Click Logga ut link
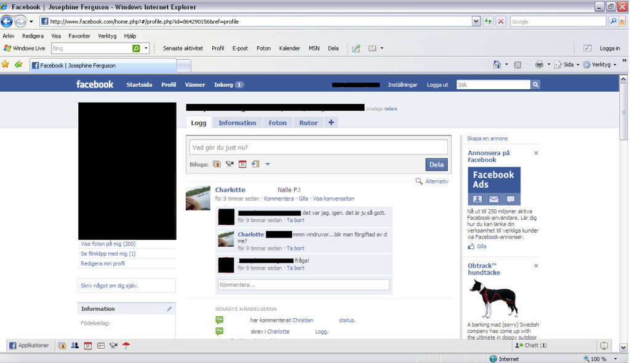This screenshot has height=363, width=630. [x=437, y=85]
